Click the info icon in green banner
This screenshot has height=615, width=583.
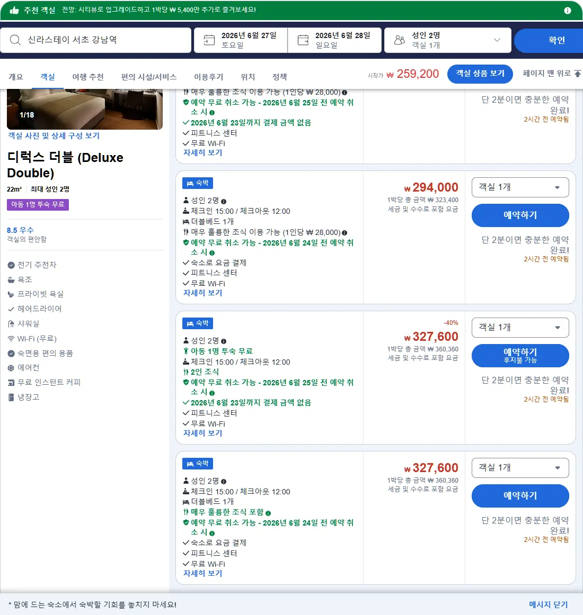(x=567, y=11)
